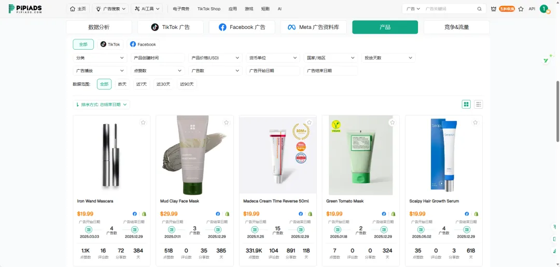The image size is (560, 267).
Task: Open the 广告播放 dropdown
Action: 100,70
